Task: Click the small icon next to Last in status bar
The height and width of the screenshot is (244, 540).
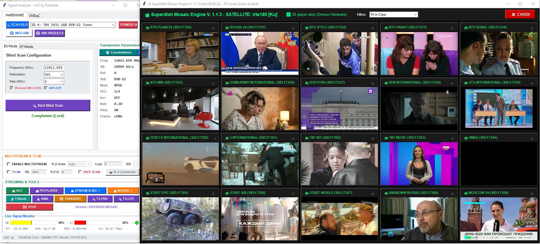Action: [x=12, y=238]
